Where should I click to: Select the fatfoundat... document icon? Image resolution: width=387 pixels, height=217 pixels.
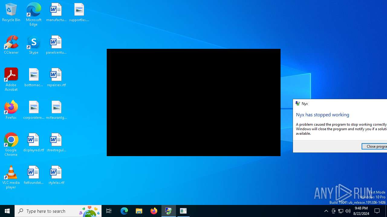34,175
